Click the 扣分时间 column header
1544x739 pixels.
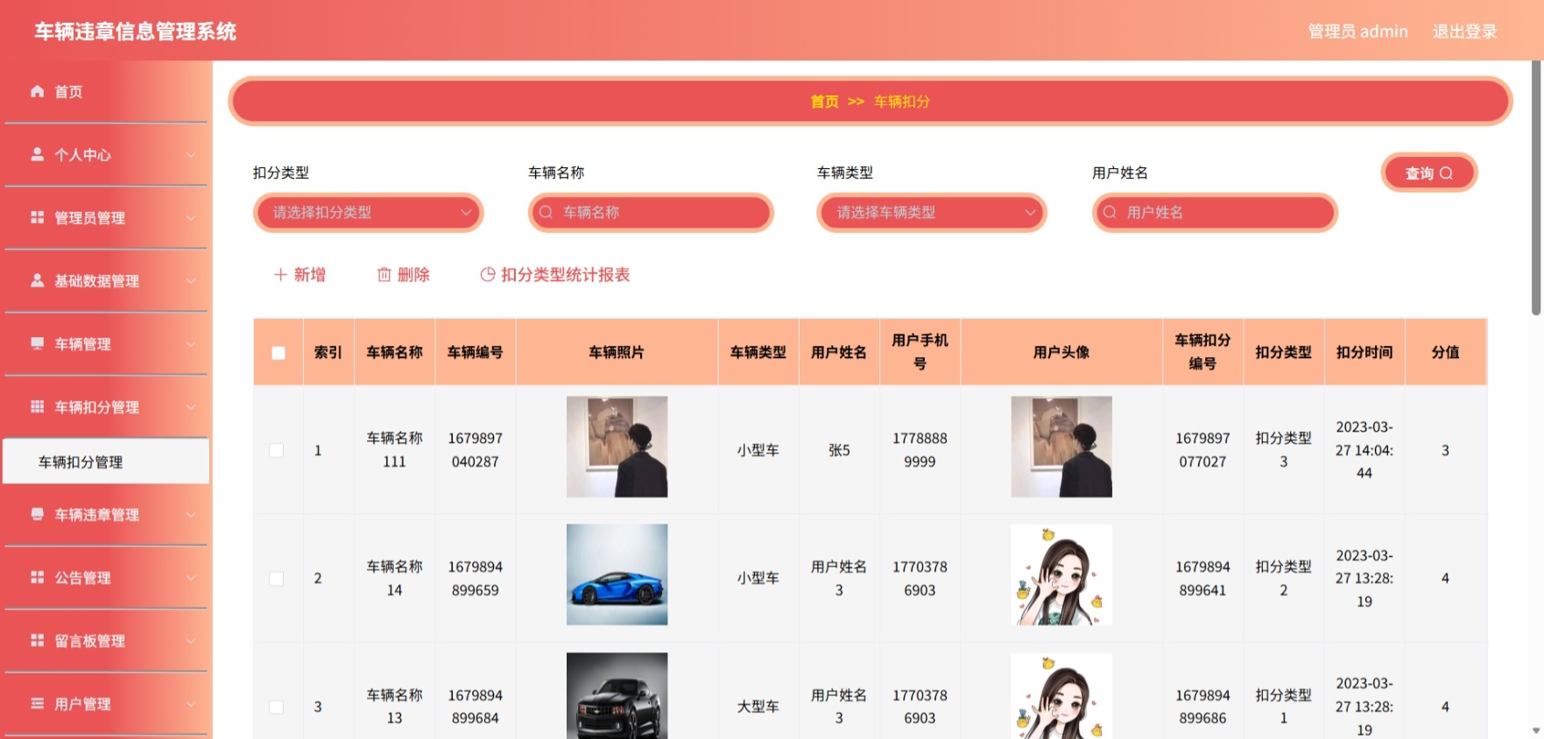pyautogui.click(x=1364, y=352)
